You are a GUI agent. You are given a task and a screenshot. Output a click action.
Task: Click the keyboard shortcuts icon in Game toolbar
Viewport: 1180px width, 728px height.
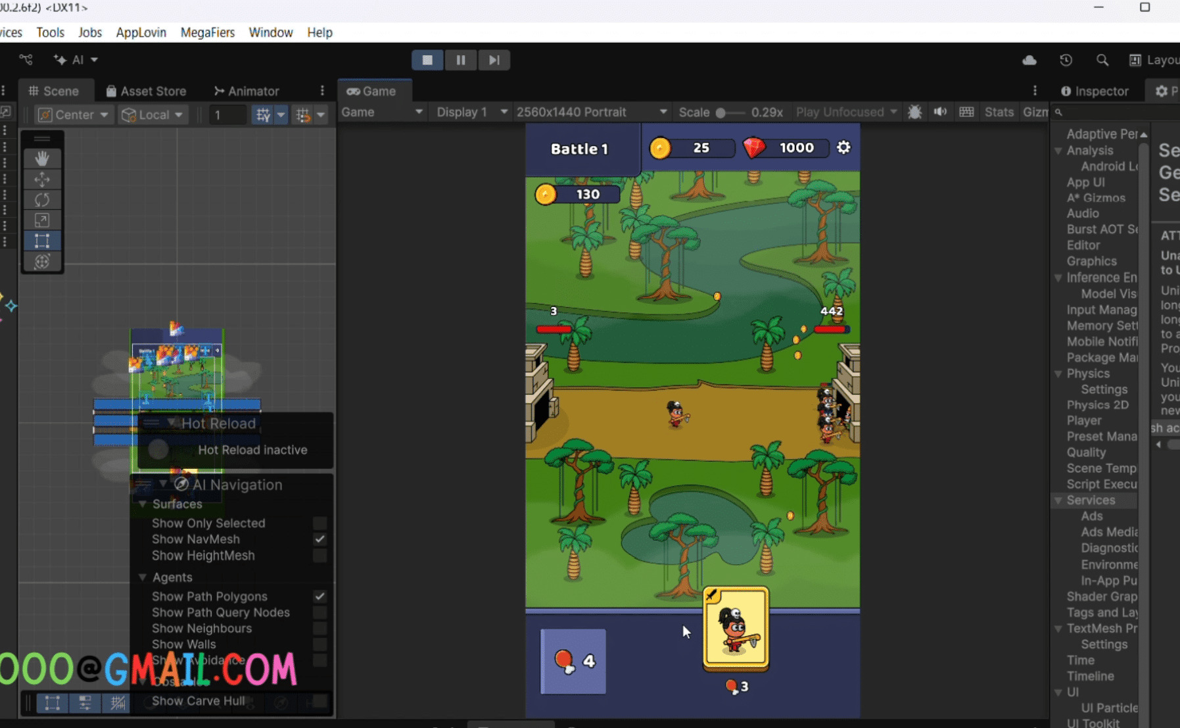(966, 112)
